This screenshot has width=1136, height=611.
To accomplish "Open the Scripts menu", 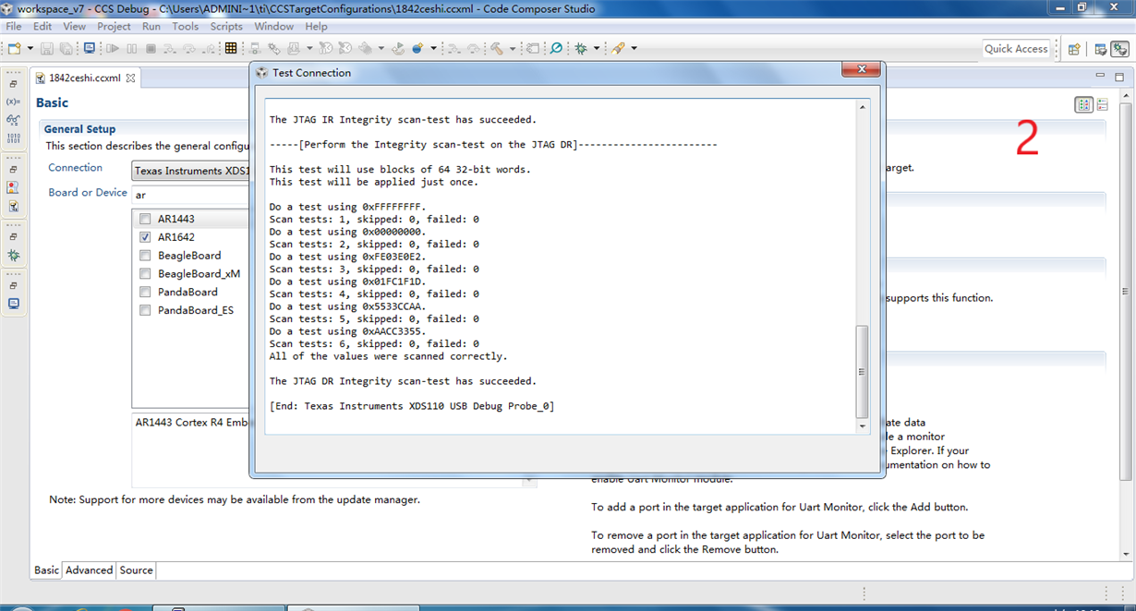I will (x=226, y=27).
